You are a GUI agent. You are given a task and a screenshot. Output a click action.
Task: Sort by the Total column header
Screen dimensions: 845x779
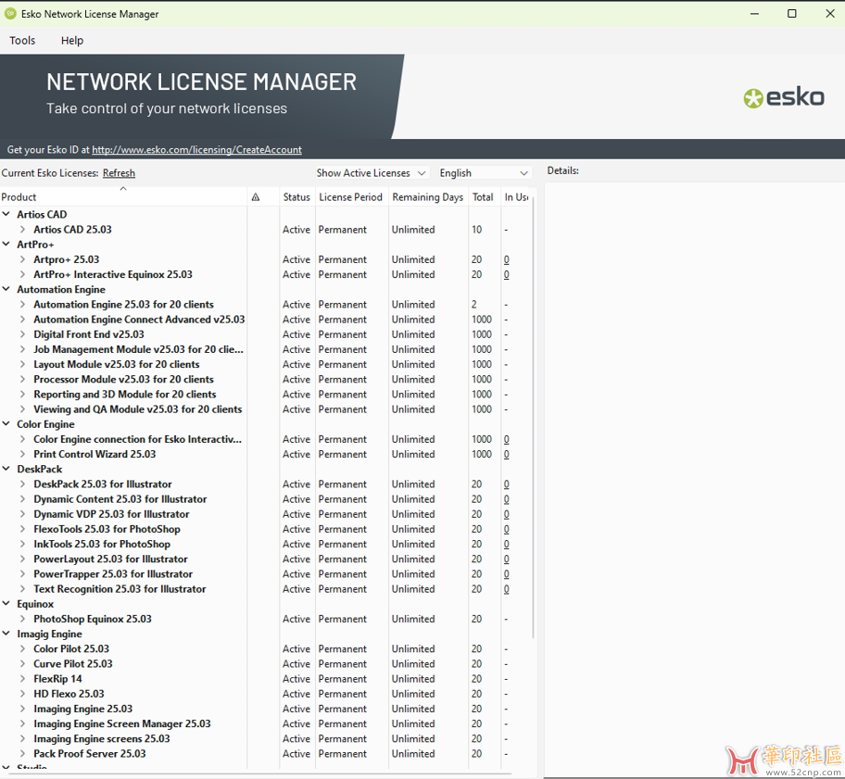[x=483, y=197]
